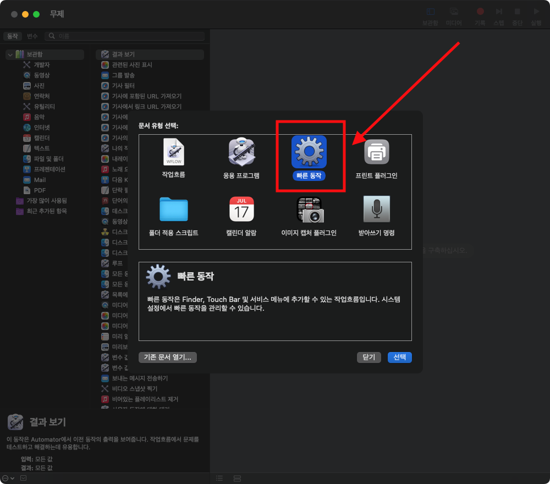The image size is (550, 484).
Task: Click the 중단 stop button
Action: coord(517,16)
